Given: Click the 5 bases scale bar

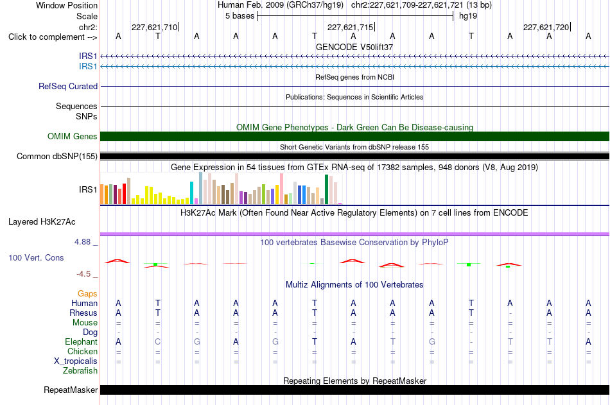Looking at the screenshot, I should coord(355,16).
